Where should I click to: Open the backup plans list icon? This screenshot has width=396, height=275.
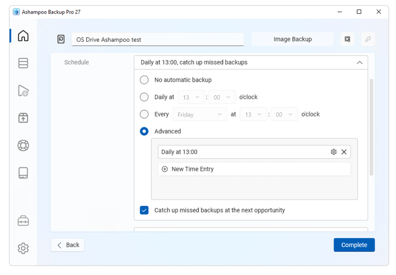tap(23, 63)
